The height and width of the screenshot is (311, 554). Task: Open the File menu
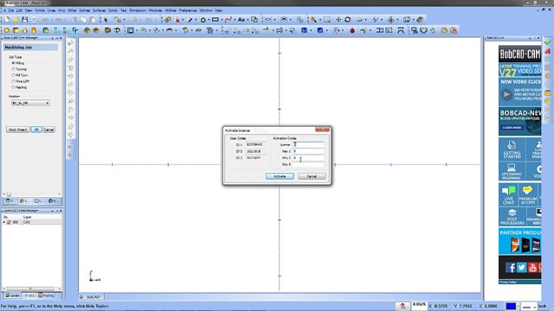(11, 10)
